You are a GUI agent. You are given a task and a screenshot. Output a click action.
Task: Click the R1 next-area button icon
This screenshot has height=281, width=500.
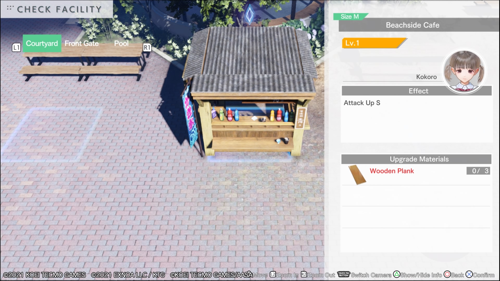pos(147,48)
